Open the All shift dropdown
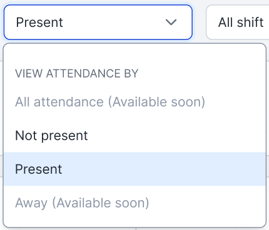The width and height of the screenshot is (269, 230). [x=238, y=22]
